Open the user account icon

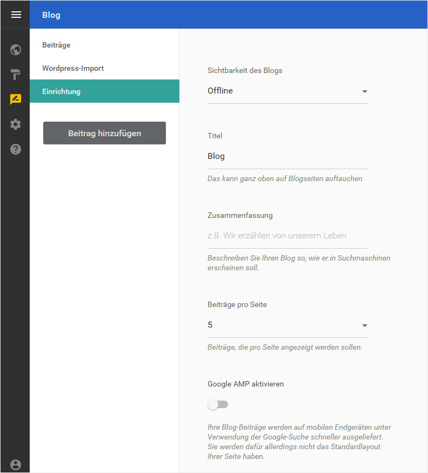pyautogui.click(x=15, y=465)
